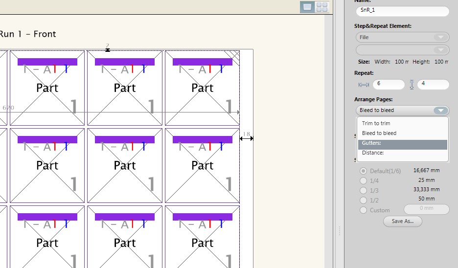Click the 33,333 mm value
This screenshot has width=458, height=268.
(427, 189)
